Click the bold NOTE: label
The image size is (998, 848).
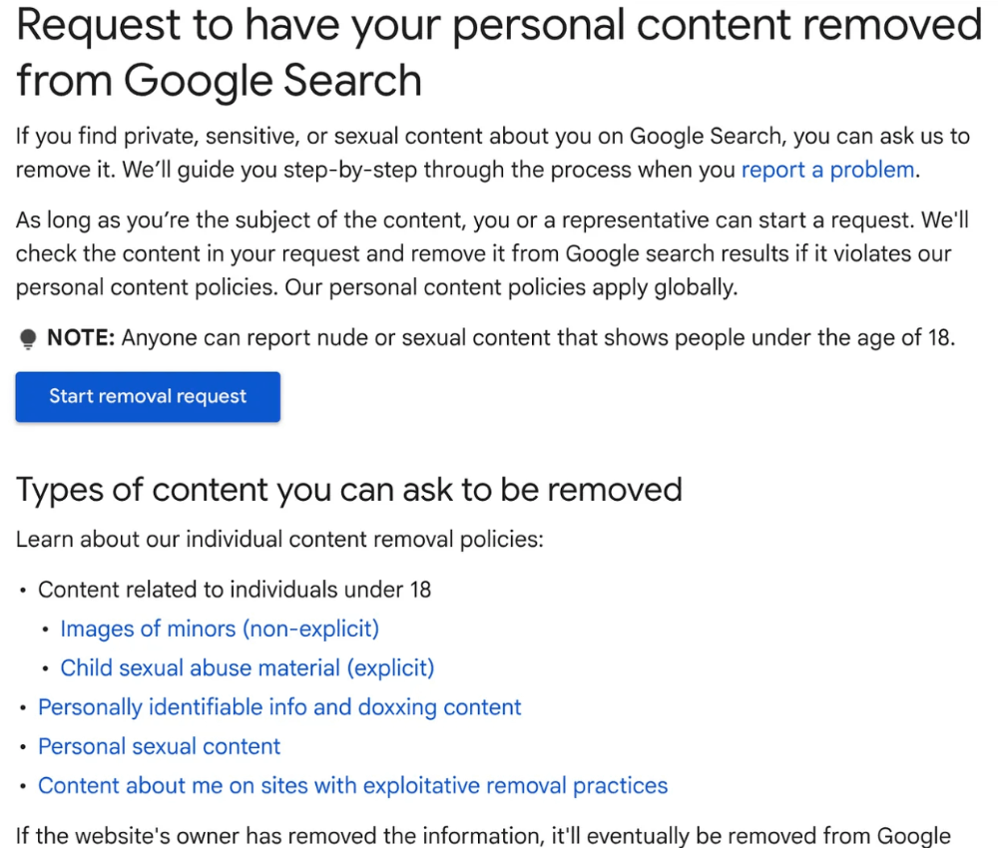coord(81,338)
